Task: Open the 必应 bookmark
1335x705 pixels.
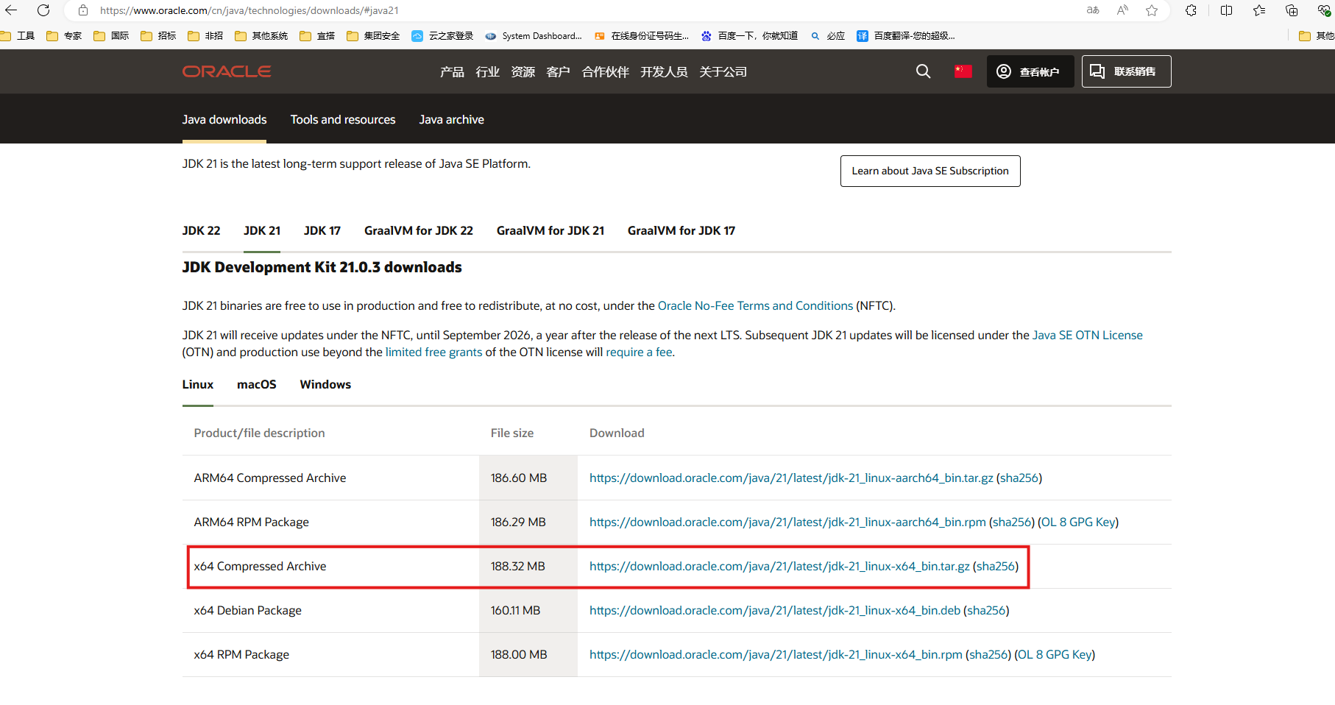Action: click(x=828, y=35)
